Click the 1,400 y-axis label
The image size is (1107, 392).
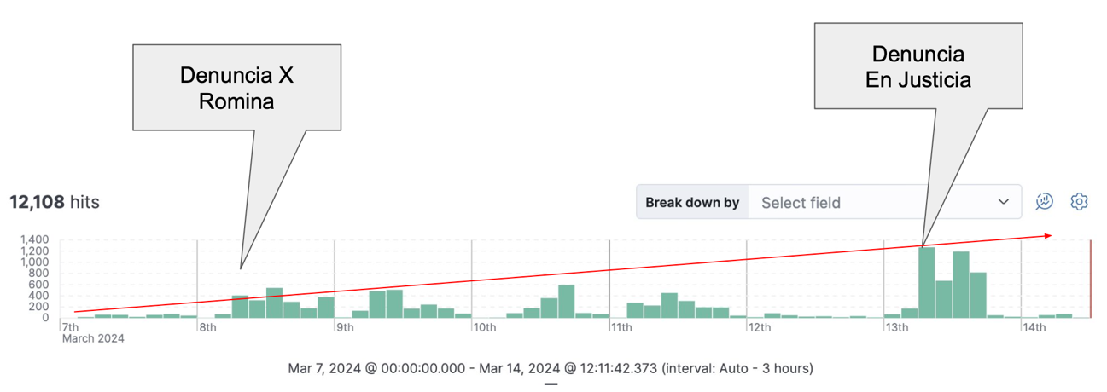[x=35, y=239]
